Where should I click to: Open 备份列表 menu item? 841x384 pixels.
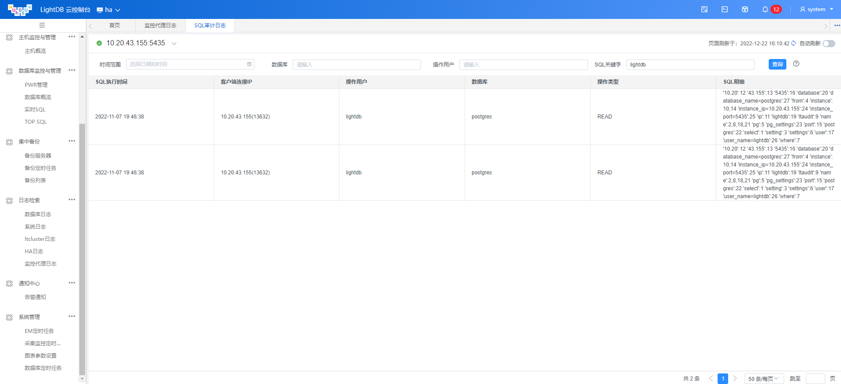point(35,181)
